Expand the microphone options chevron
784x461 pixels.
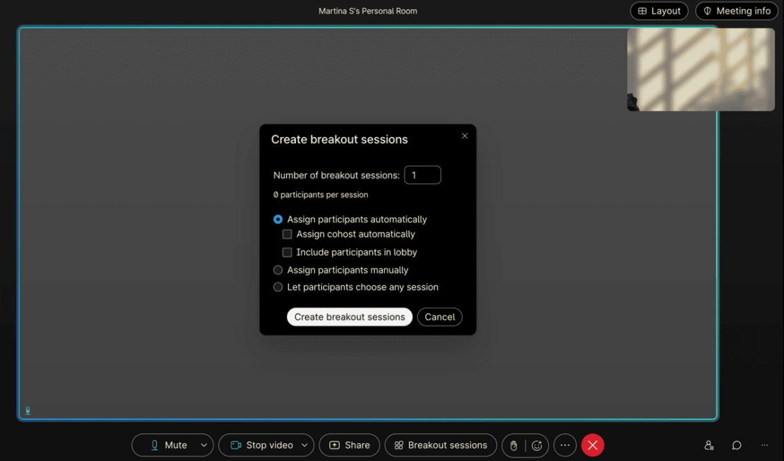click(x=203, y=445)
